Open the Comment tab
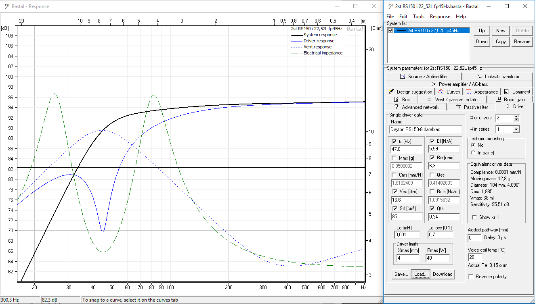 (x=517, y=92)
